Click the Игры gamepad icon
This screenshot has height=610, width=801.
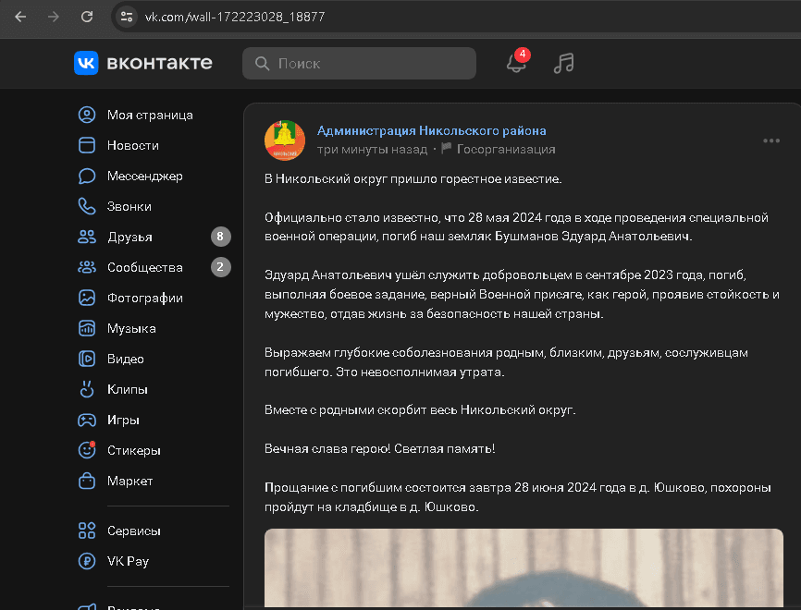tap(87, 421)
